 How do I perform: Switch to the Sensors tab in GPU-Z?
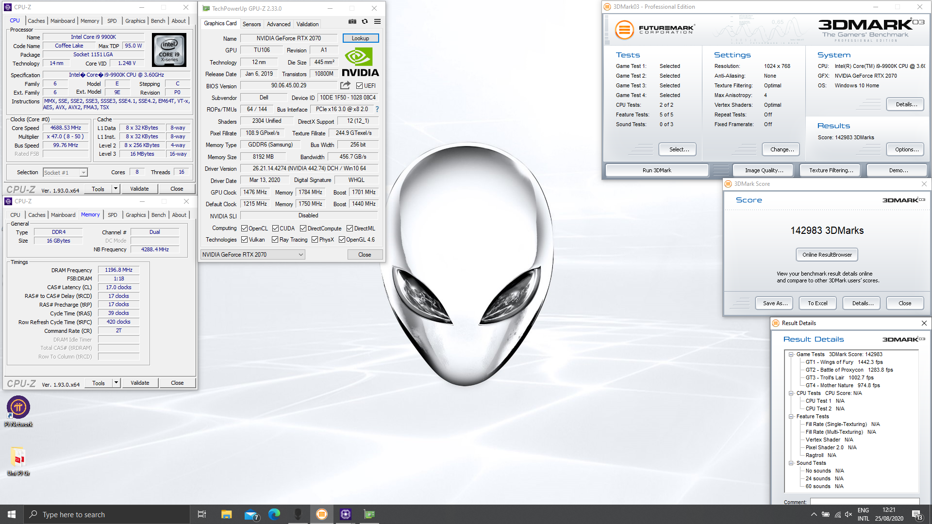[x=251, y=24]
